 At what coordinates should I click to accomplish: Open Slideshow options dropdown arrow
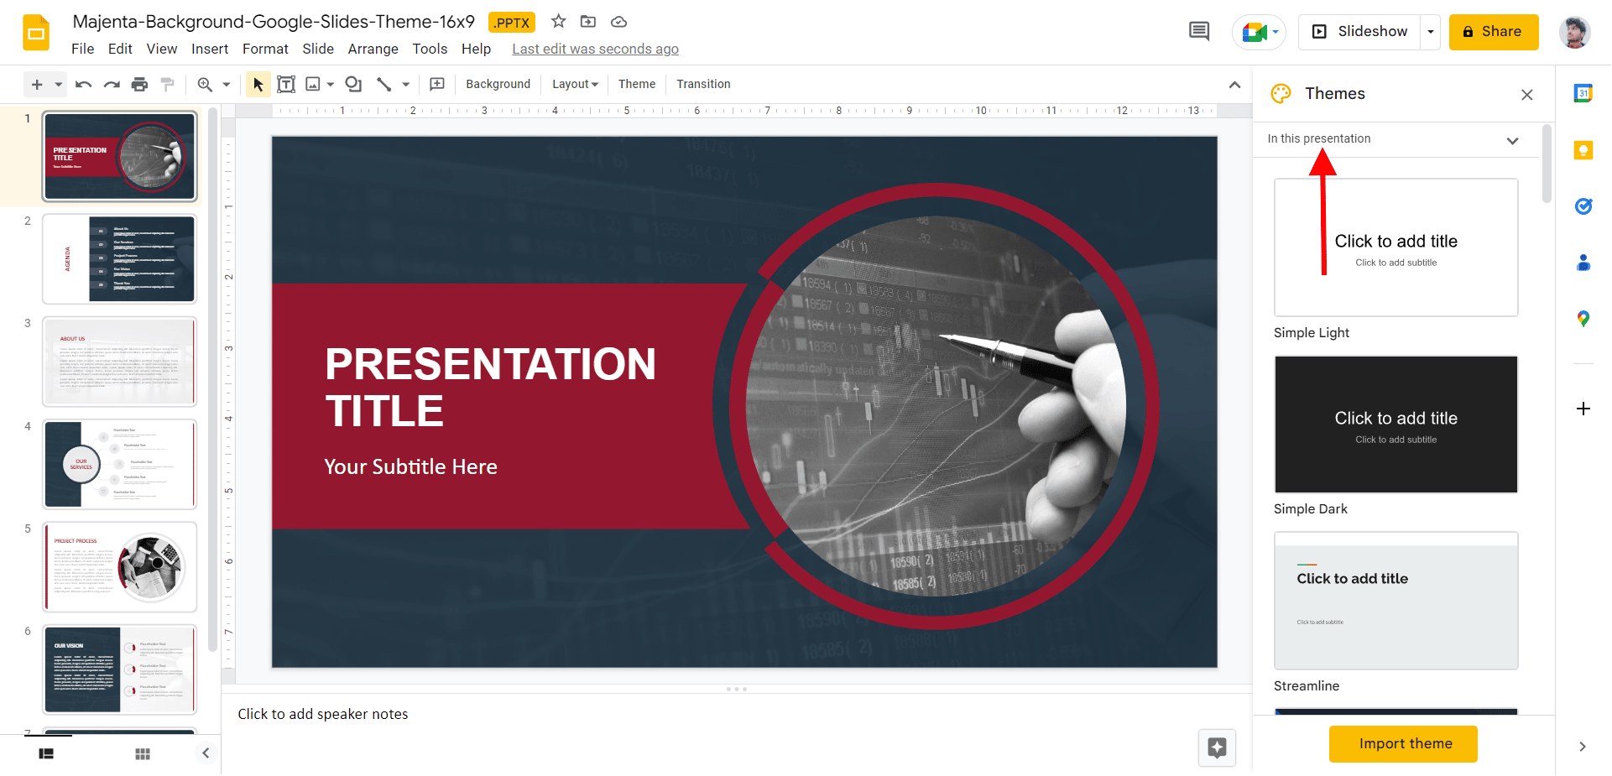[x=1431, y=32]
